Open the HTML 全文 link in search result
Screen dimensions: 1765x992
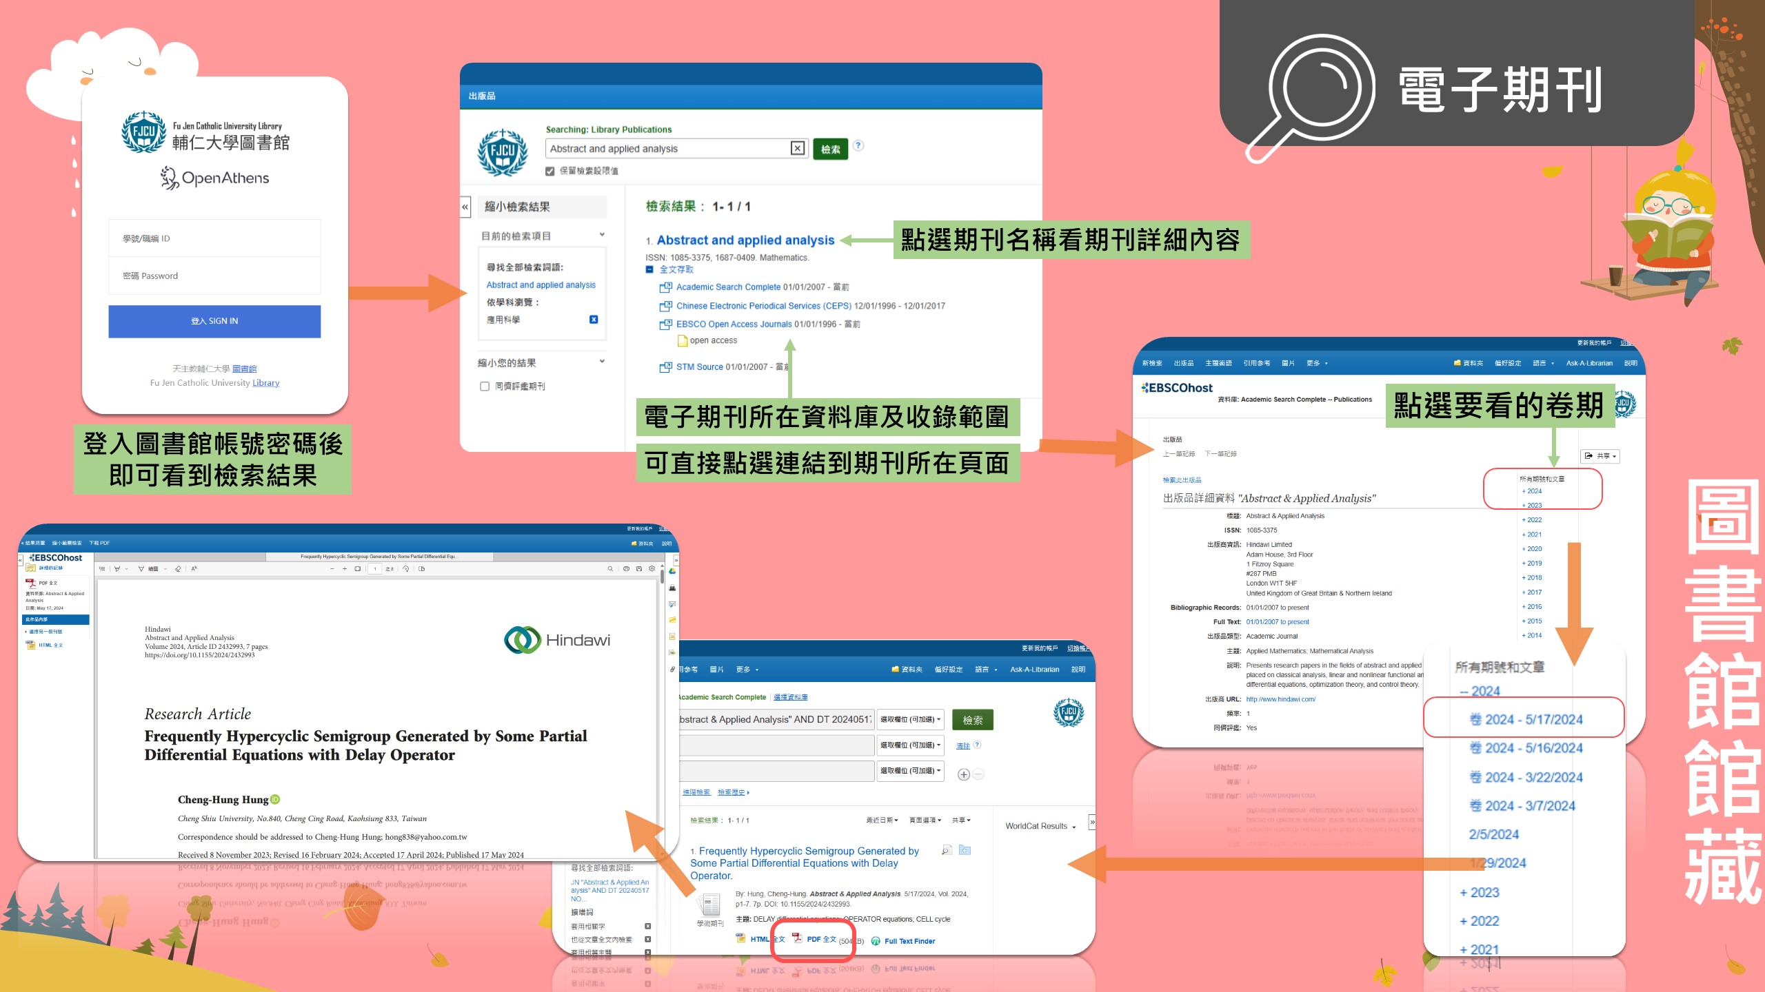coord(767,940)
